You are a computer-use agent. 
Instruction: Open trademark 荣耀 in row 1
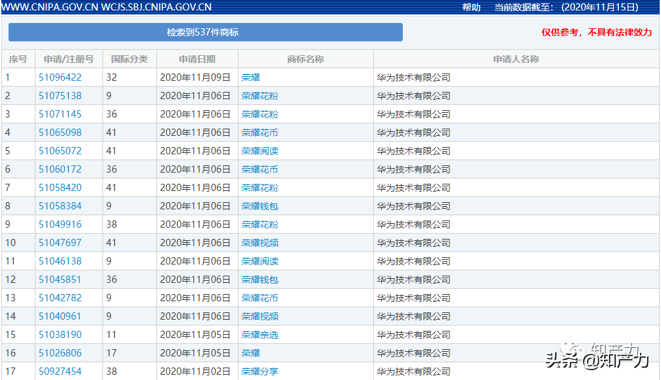[250, 77]
